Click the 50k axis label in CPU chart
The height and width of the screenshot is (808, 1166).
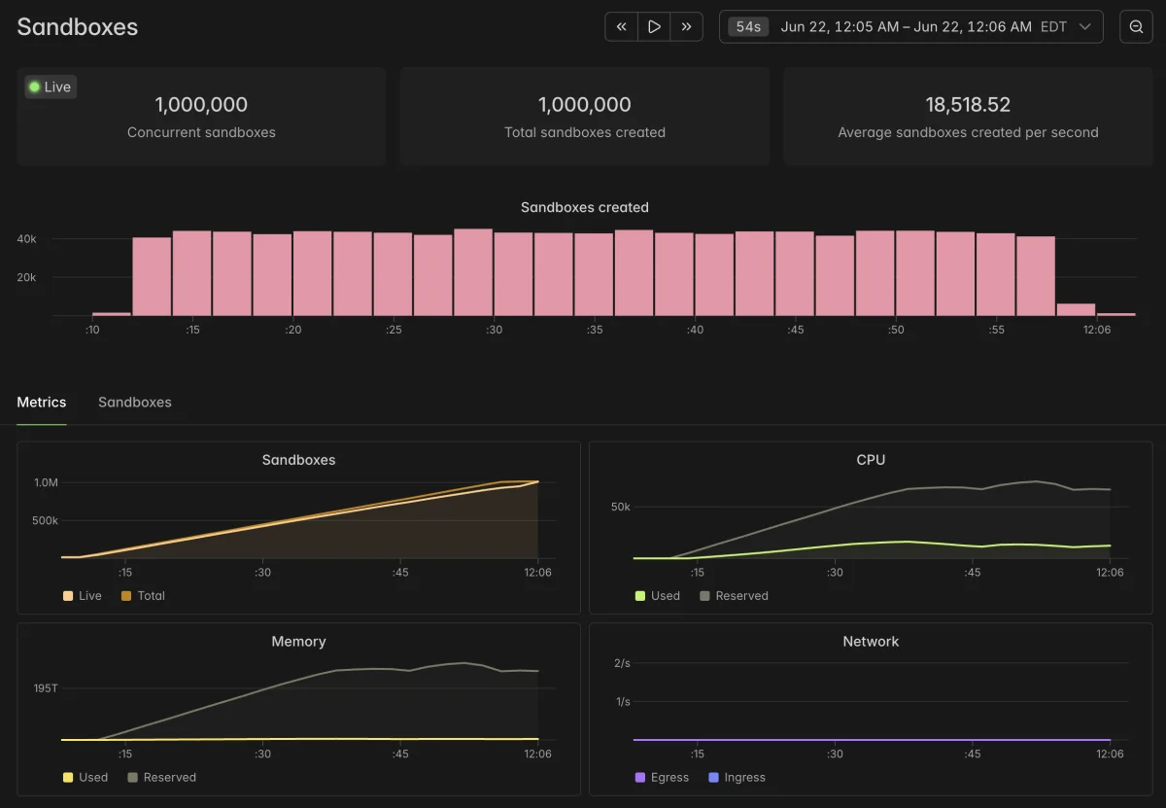point(621,507)
